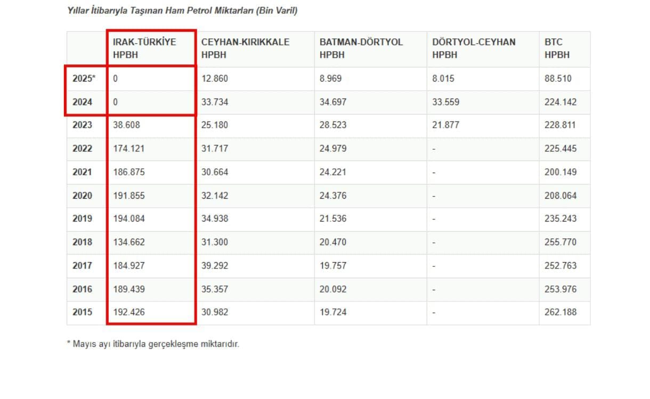This screenshot has height=399, width=650.
Task: Click the value 39.292
Action: [215, 265]
